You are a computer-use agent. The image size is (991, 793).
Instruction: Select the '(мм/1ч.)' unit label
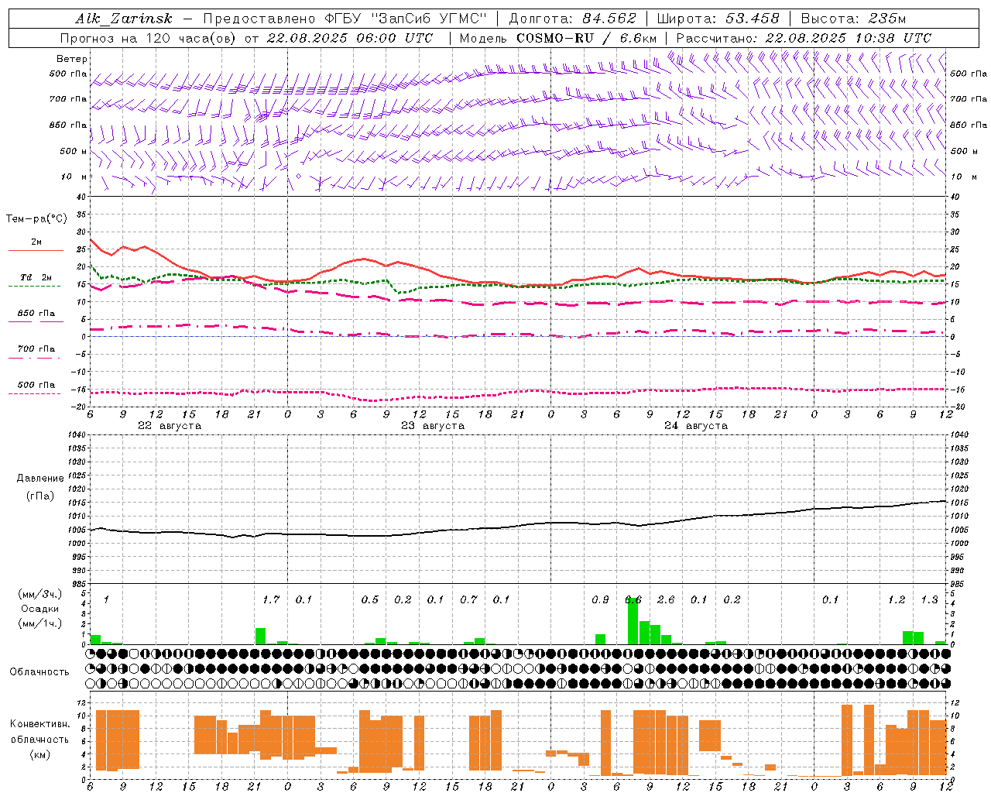point(40,623)
